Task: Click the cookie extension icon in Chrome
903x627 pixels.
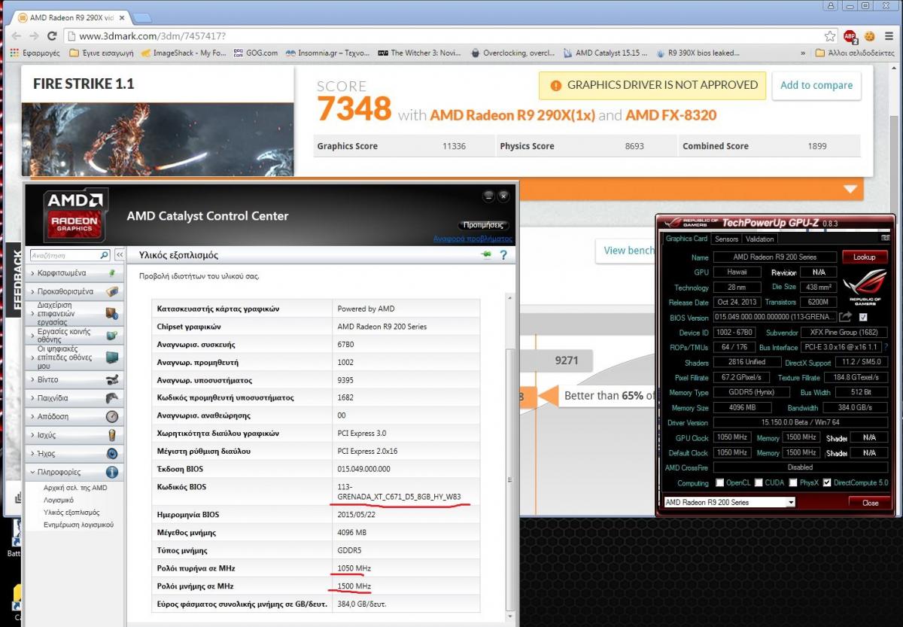Action: coord(869,35)
